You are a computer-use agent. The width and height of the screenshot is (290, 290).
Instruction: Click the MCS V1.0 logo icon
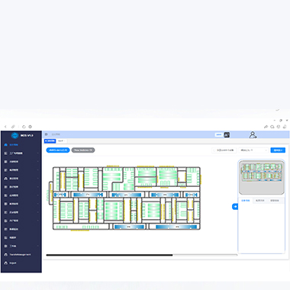[x=14, y=135]
